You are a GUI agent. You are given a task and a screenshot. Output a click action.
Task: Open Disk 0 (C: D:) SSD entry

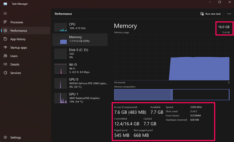[x=80, y=54]
